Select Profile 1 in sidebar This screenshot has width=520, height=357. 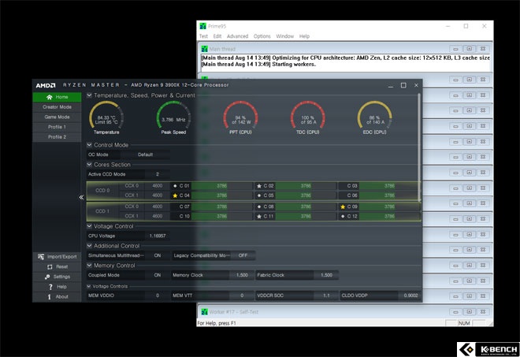[x=57, y=127]
